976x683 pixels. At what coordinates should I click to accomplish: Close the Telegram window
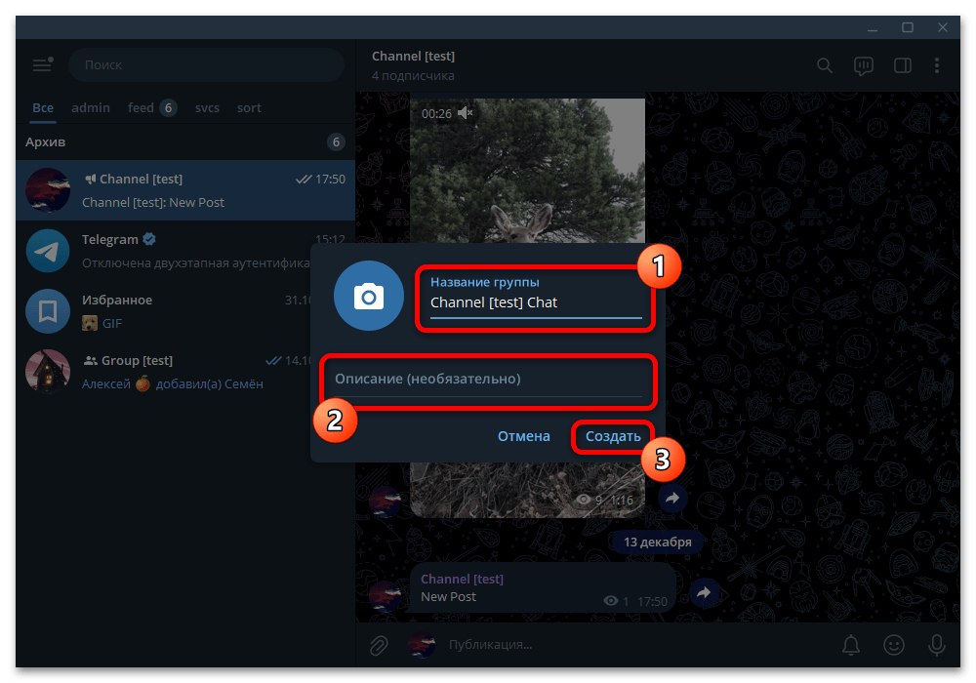(x=943, y=27)
